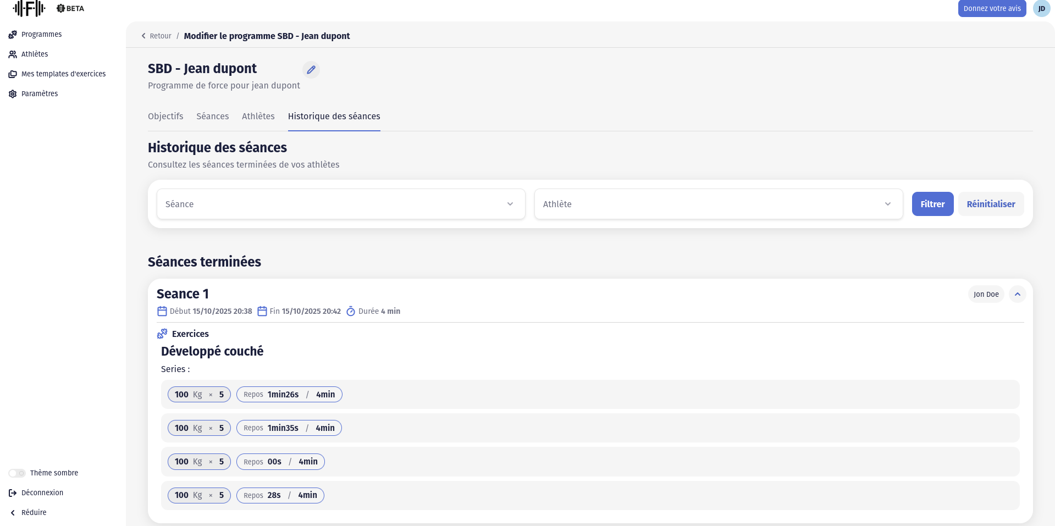Collapse the Seance 1 card with chevron
The width and height of the screenshot is (1055, 526).
1017,294
